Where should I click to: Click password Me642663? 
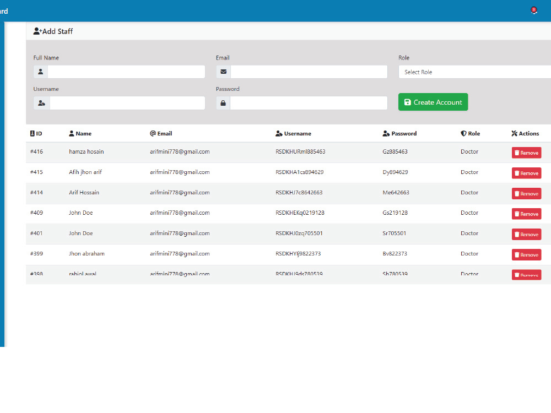click(396, 192)
